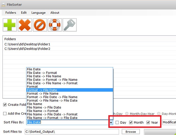This screenshot has width=176, height=135.
Task: Select highlighted 'Format -> File Date' option
Action: tap(70, 90)
